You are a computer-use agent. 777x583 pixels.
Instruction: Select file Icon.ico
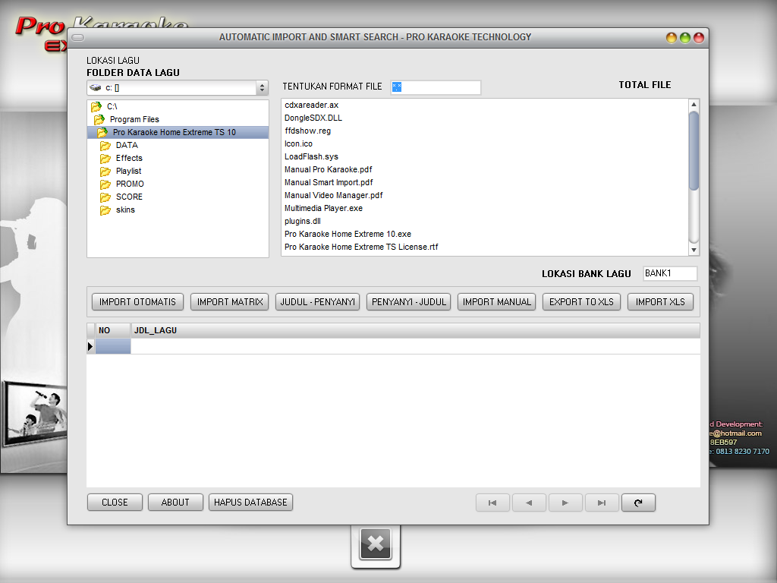[x=298, y=143]
